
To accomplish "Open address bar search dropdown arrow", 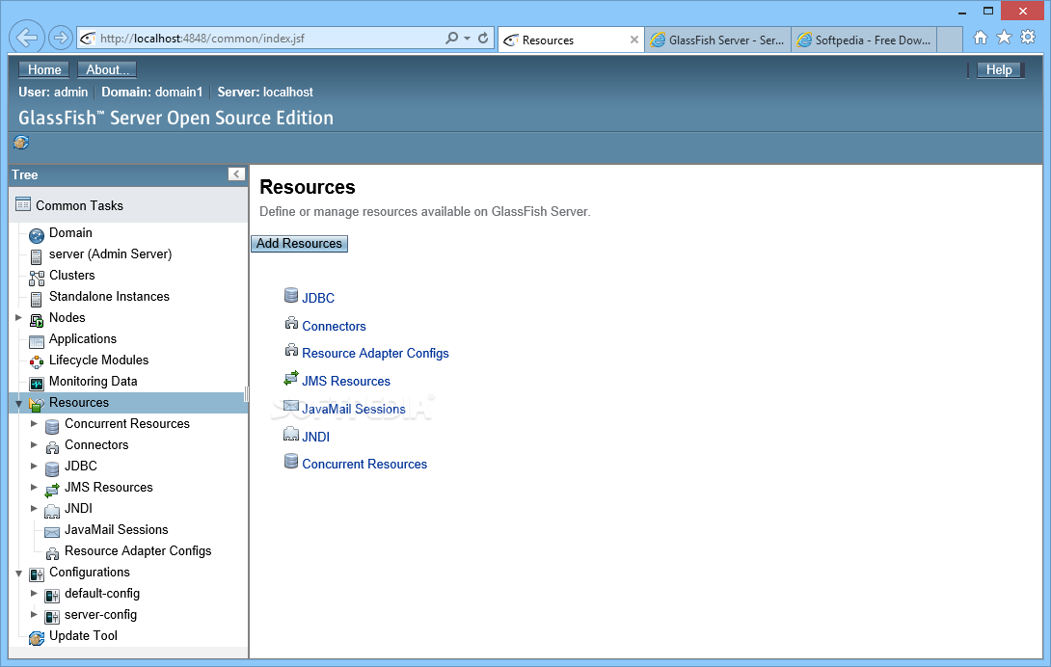I will tap(468, 39).
